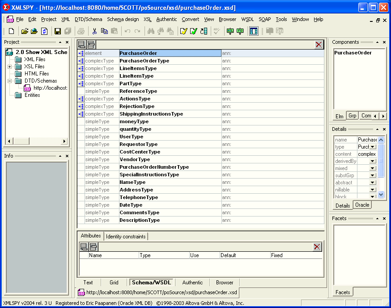
Task: Click the Save icon in toolbar
Action: pyautogui.click(x=57, y=31)
